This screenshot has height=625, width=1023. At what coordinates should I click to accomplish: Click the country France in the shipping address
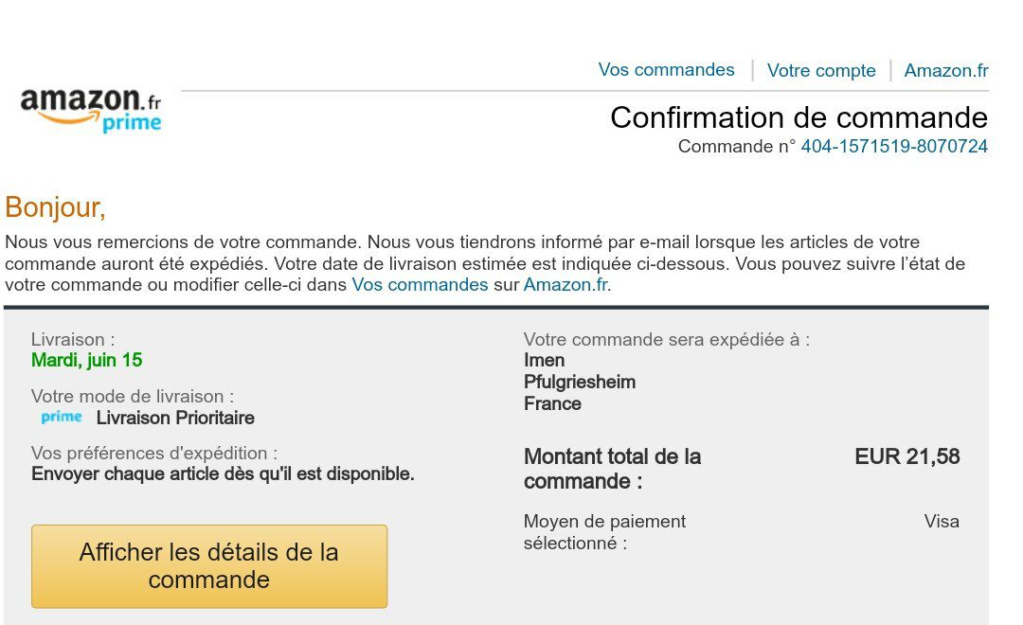point(552,404)
